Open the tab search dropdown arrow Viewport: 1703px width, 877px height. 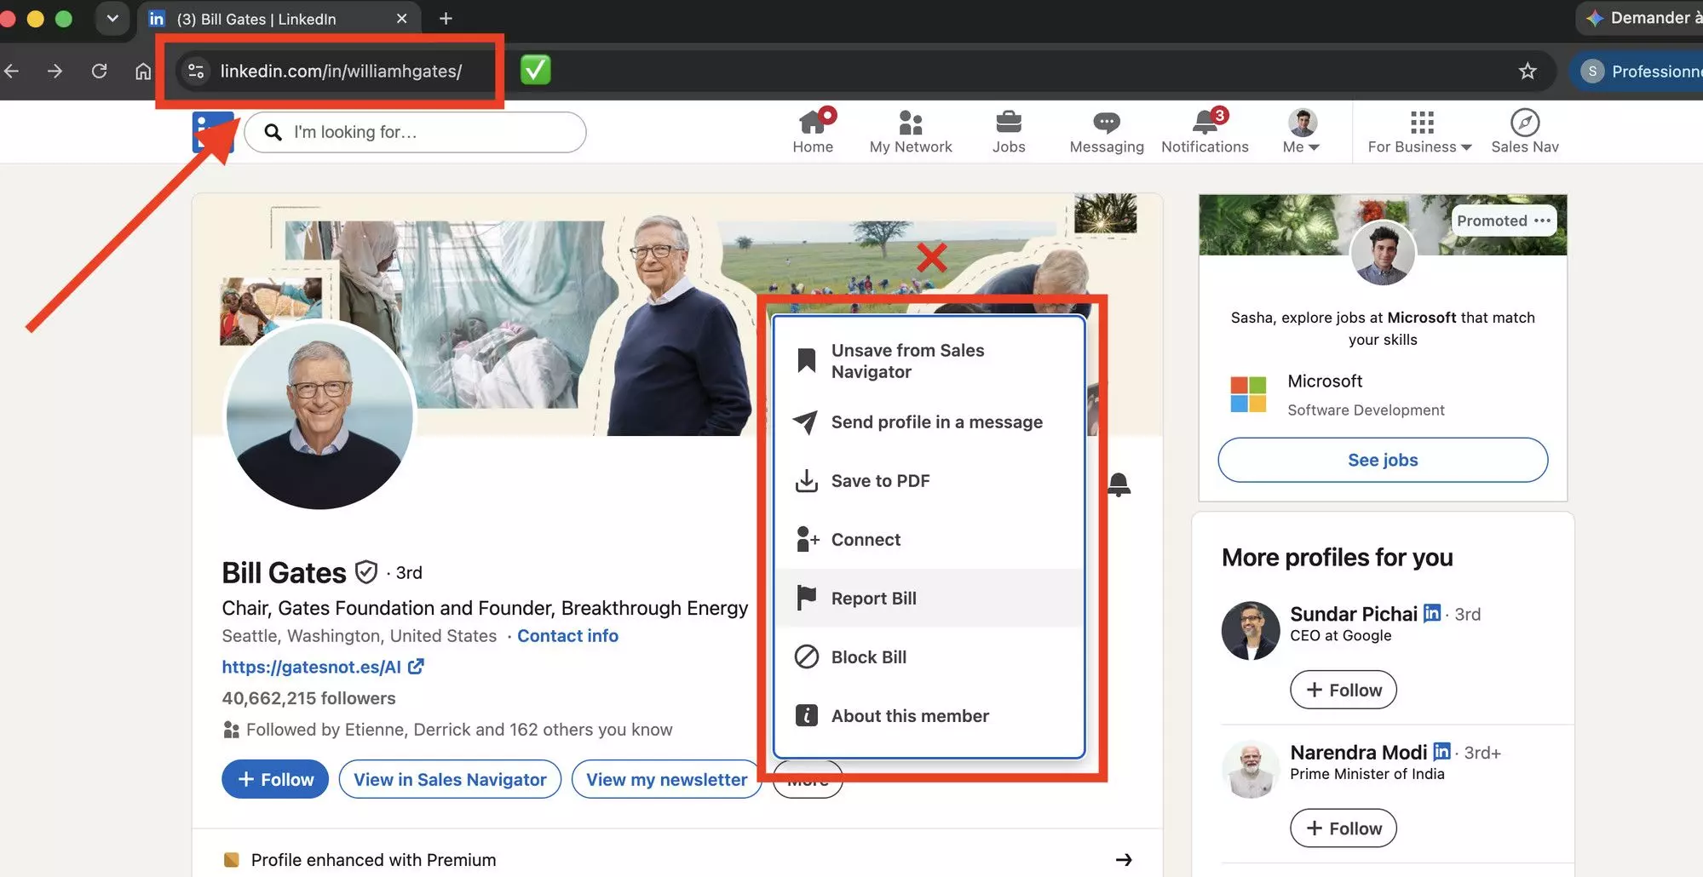[x=112, y=19]
